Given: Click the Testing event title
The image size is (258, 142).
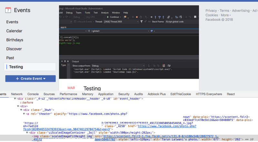Looking at the screenshot, I should coord(92,88).
